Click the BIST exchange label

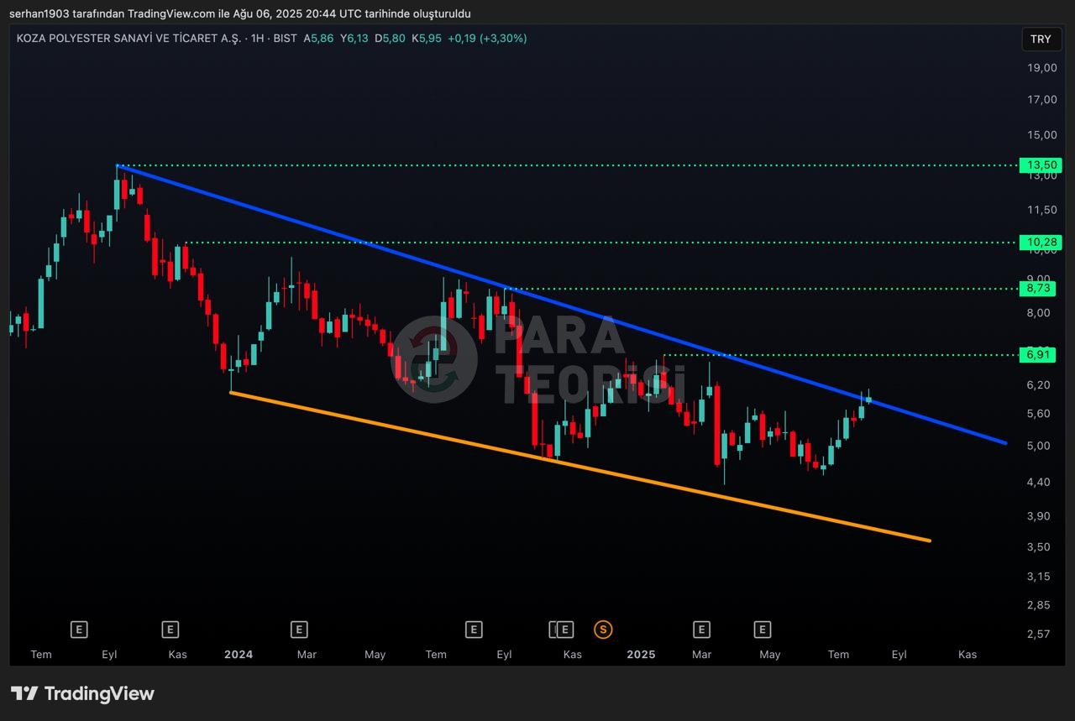point(286,39)
